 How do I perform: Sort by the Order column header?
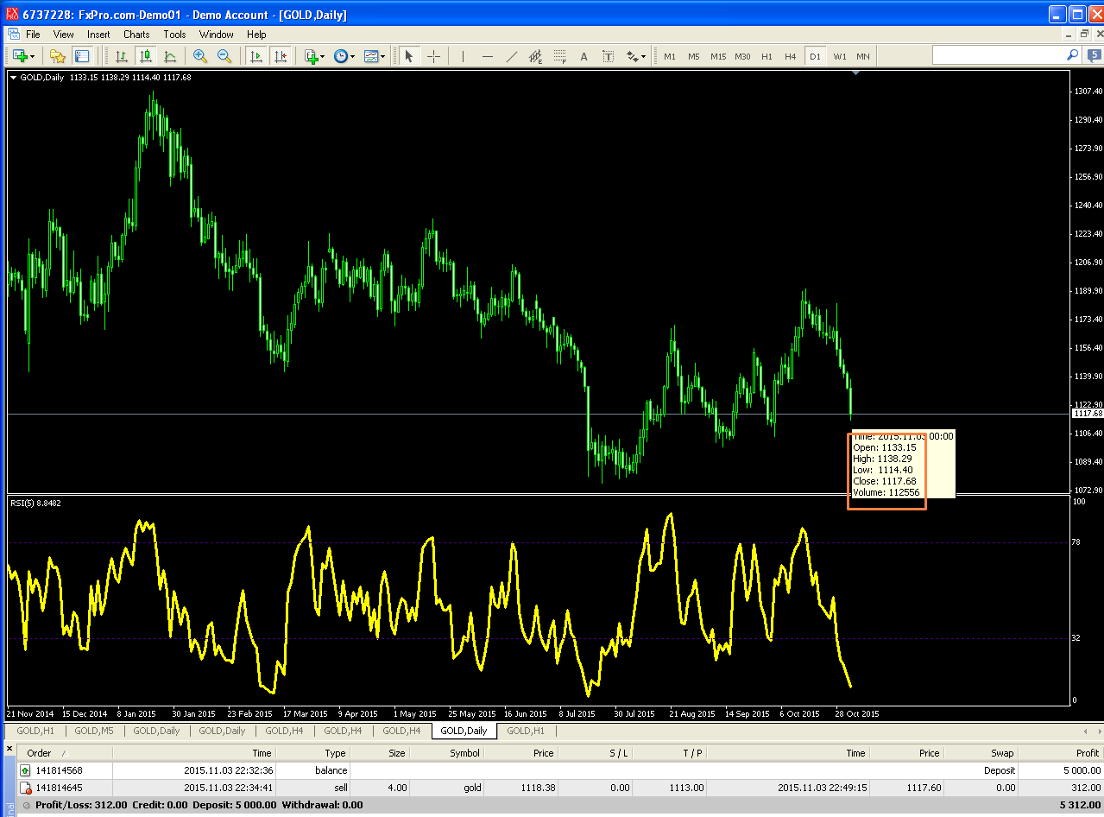(65, 753)
